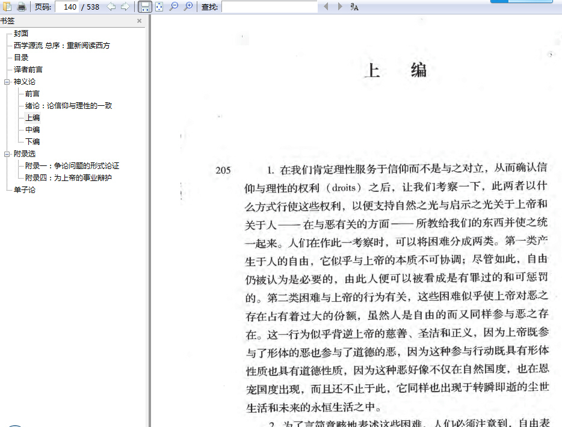Go to the next page arrow
Image resolution: width=562 pixels, height=427 pixels.
coord(125,7)
